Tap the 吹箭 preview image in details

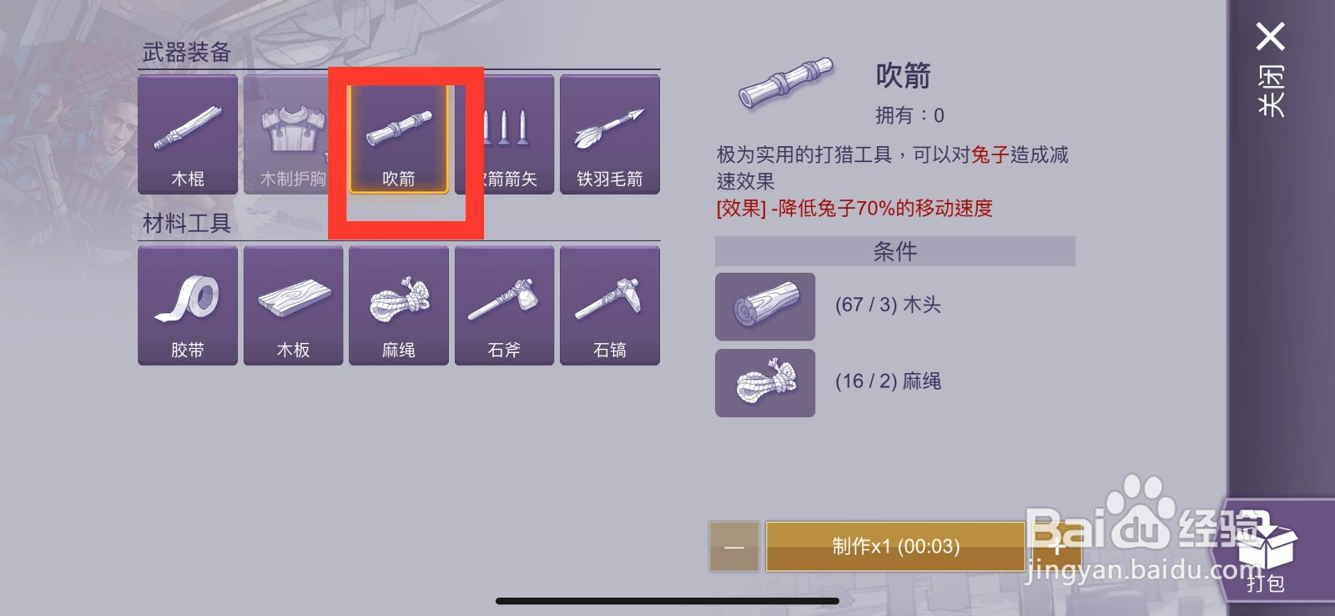786,83
